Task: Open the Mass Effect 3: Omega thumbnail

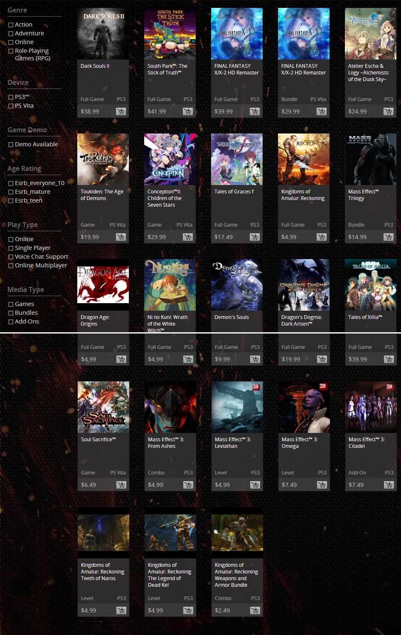Action: pos(304,407)
